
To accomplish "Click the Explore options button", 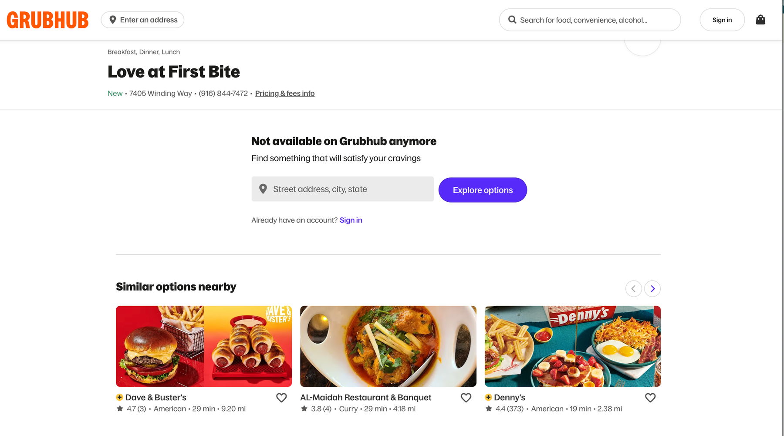I will [x=483, y=190].
